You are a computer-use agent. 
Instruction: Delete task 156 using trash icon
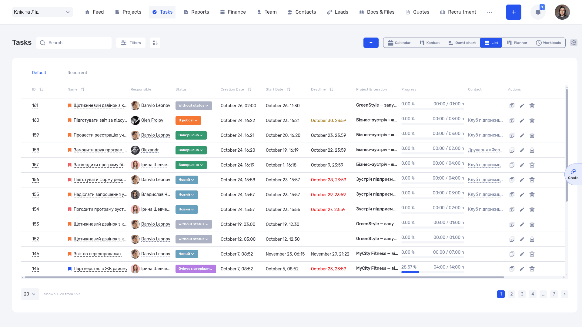click(x=532, y=180)
